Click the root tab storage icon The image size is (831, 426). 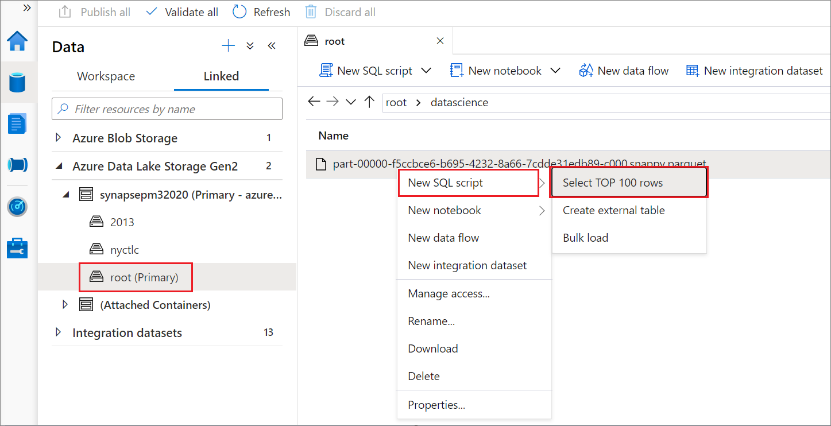tap(311, 41)
